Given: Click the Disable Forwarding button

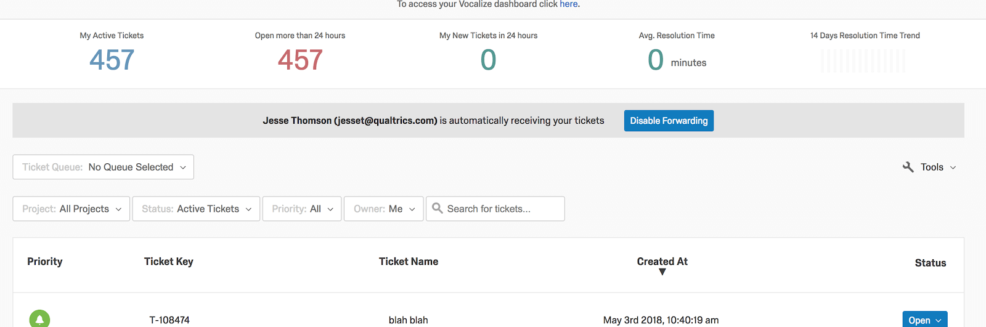Looking at the screenshot, I should [x=669, y=121].
